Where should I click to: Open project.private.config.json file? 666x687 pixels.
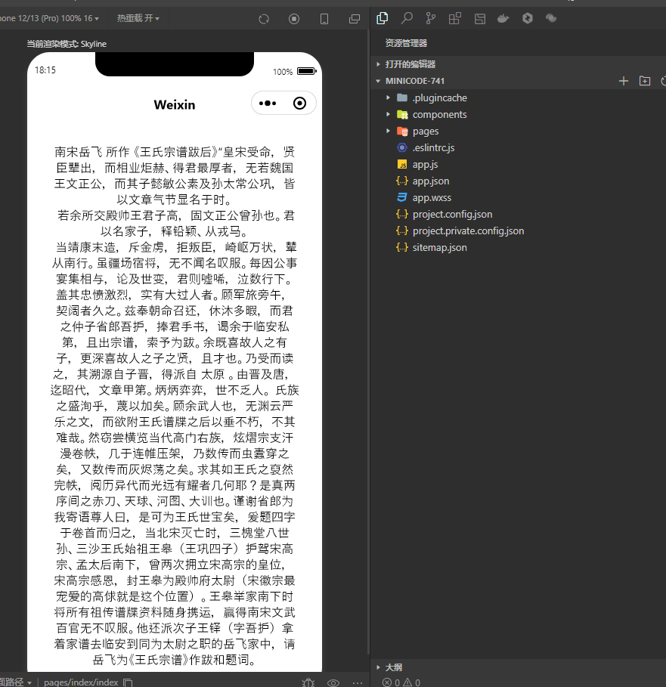coord(518,231)
